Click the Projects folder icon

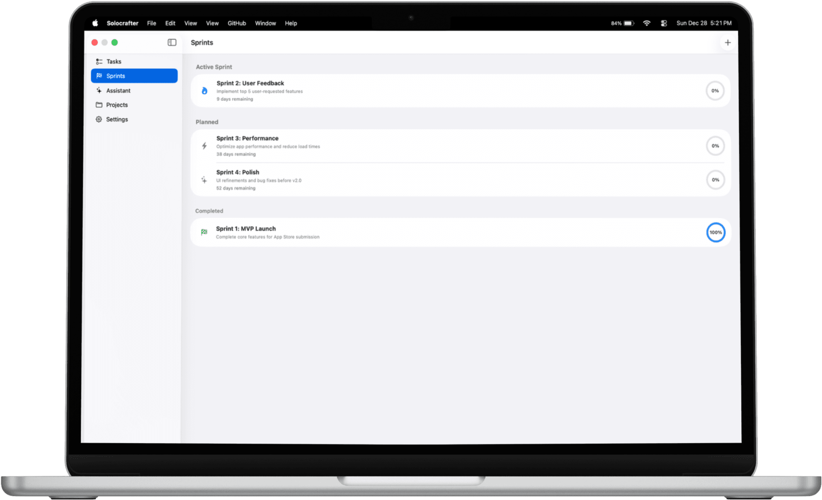pyautogui.click(x=99, y=104)
